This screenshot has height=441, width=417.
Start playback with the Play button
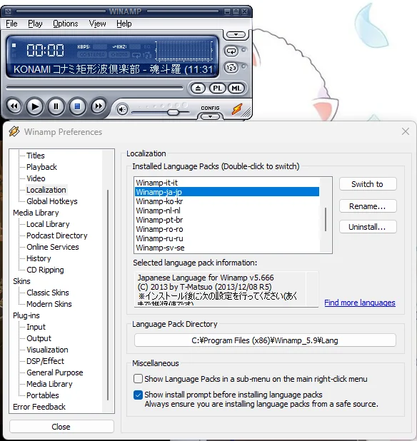tap(34, 106)
